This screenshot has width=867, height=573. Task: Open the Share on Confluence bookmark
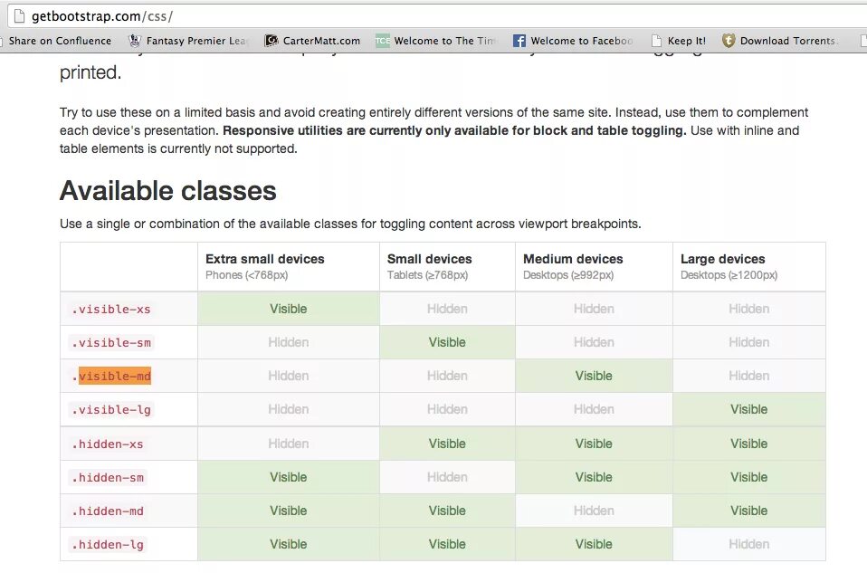(x=60, y=40)
